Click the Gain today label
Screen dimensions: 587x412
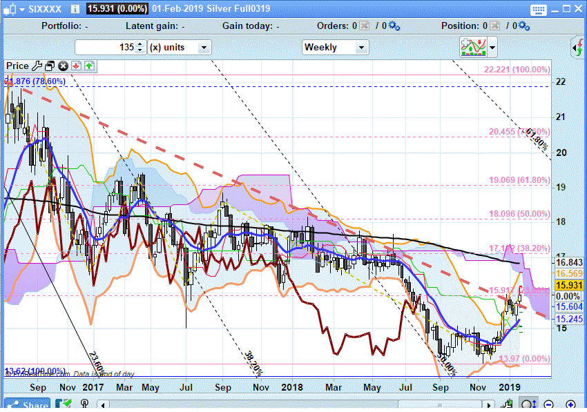coord(247,26)
